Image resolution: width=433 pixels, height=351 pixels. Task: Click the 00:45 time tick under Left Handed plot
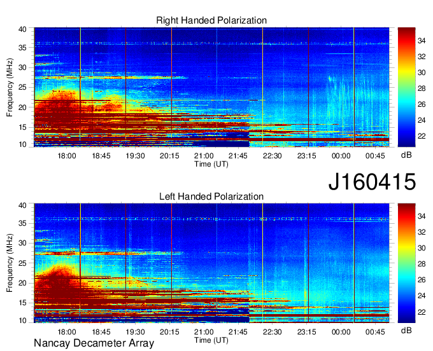(375, 332)
